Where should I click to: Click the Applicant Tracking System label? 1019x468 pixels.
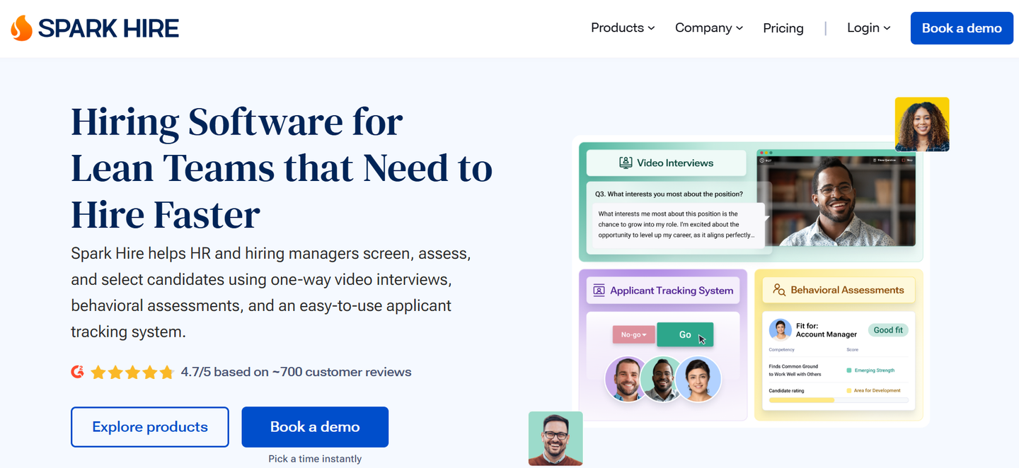click(672, 291)
